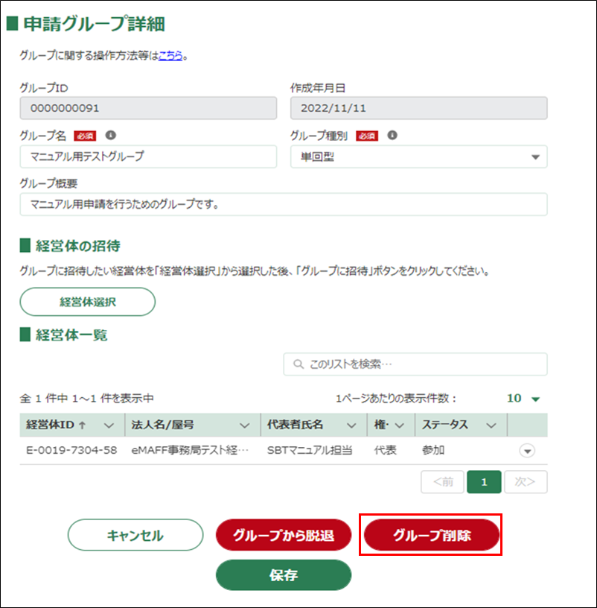Click info icon next to グループ種別

392,136
